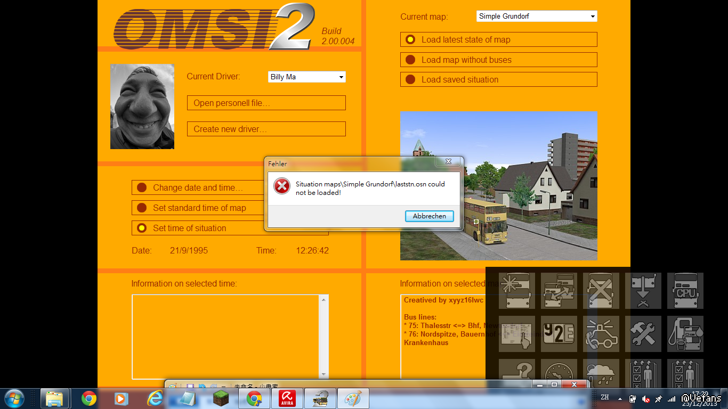Open the timetable icon with pointing hand
Viewport: 728px width, 409px height.
tap(517, 334)
